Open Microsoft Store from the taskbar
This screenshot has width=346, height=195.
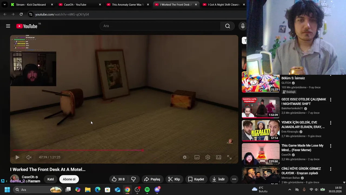pos(108,190)
